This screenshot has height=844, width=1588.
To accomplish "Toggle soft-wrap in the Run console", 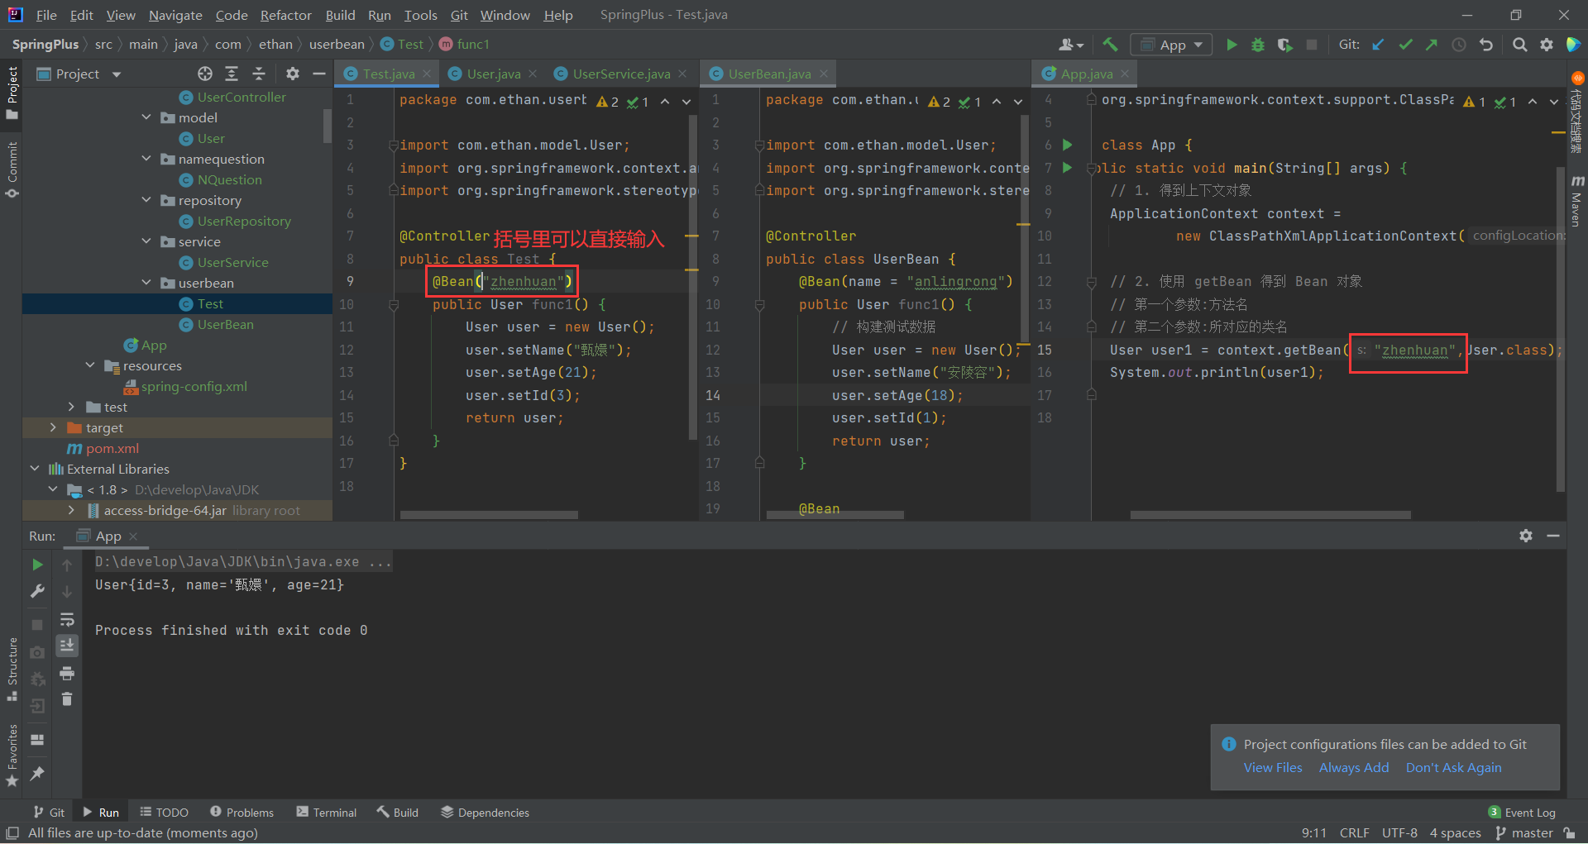I will pyautogui.click(x=67, y=619).
